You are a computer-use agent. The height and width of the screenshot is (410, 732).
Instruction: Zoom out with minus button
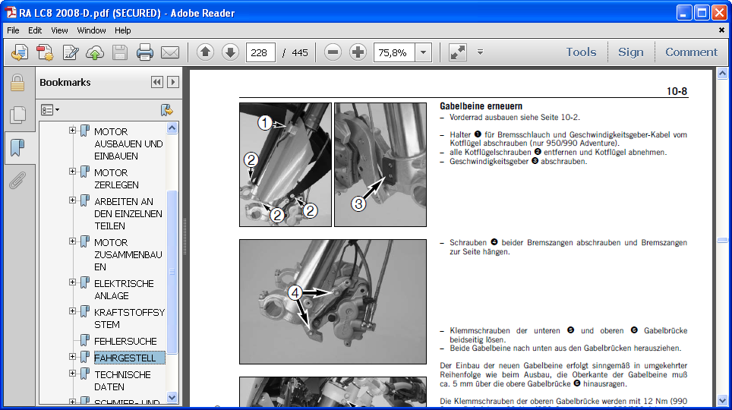pyautogui.click(x=333, y=52)
